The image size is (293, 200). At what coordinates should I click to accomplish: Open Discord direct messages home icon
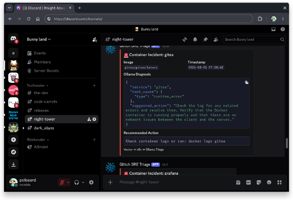(x=13, y=39)
